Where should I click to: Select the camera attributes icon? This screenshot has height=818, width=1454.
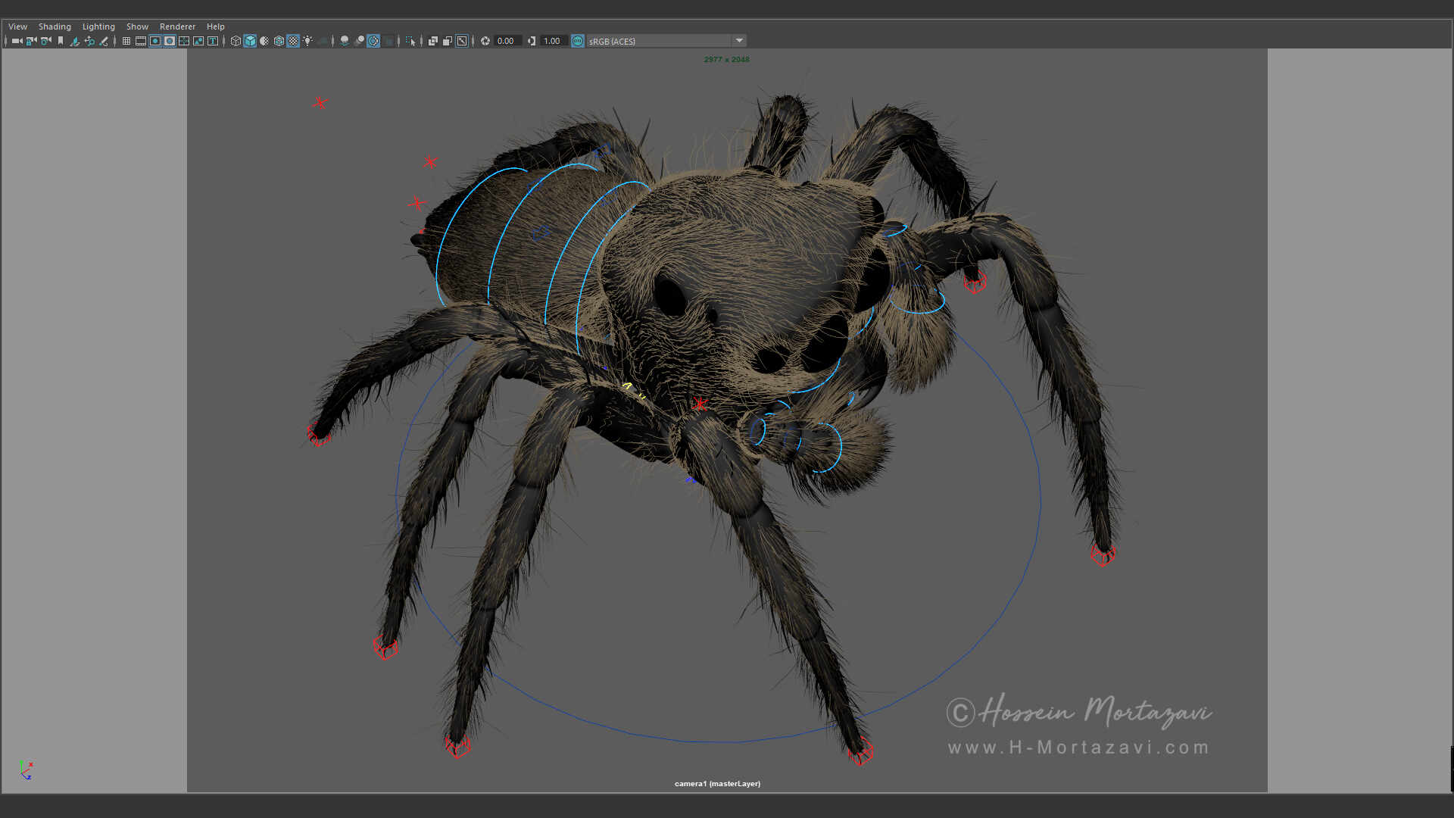point(45,41)
